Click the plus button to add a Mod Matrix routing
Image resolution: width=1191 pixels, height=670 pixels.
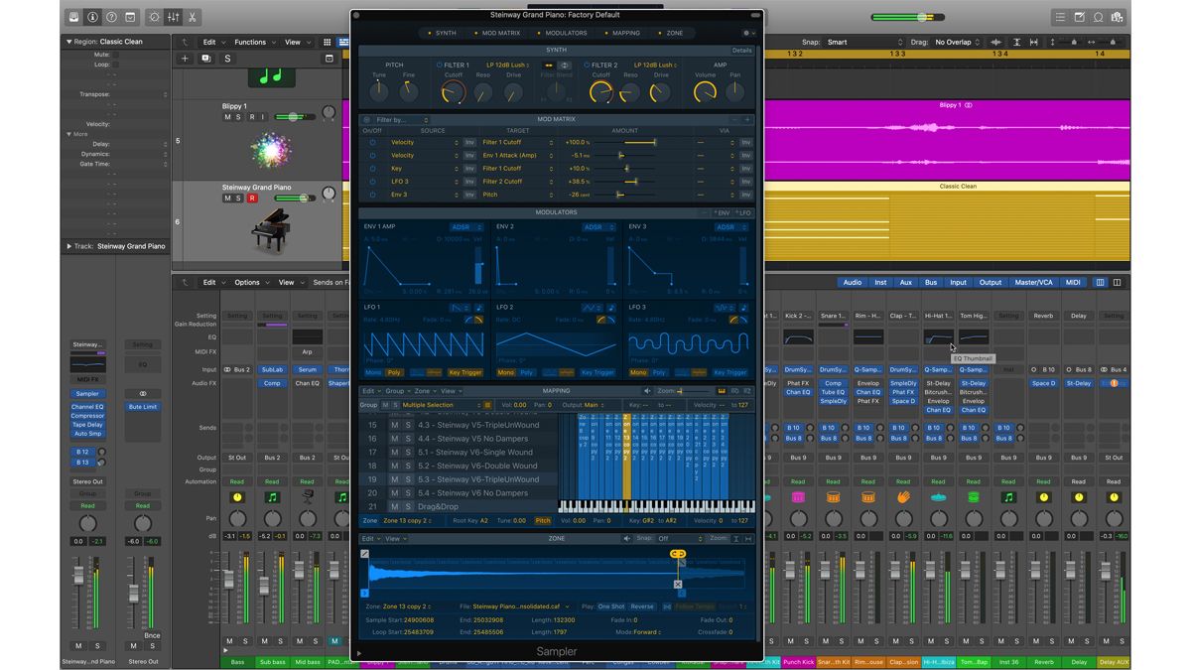click(747, 119)
